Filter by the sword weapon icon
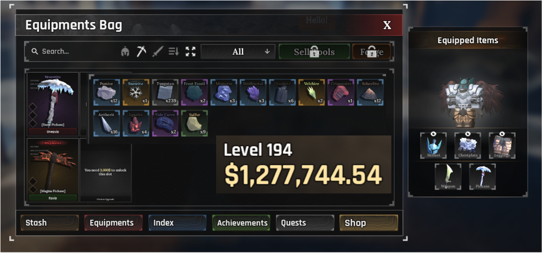The image size is (542, 253). [x=157, y=52]
